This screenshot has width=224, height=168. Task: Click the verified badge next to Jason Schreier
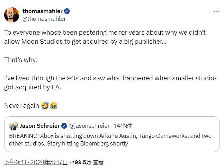[x=65, y=126]
